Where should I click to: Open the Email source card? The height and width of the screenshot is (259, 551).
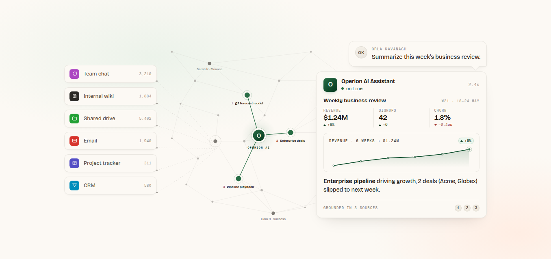coord(111,141)
